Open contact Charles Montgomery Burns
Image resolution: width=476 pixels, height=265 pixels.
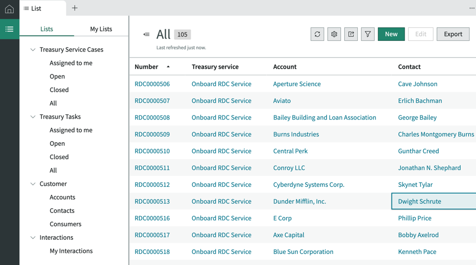coord(436,134)
